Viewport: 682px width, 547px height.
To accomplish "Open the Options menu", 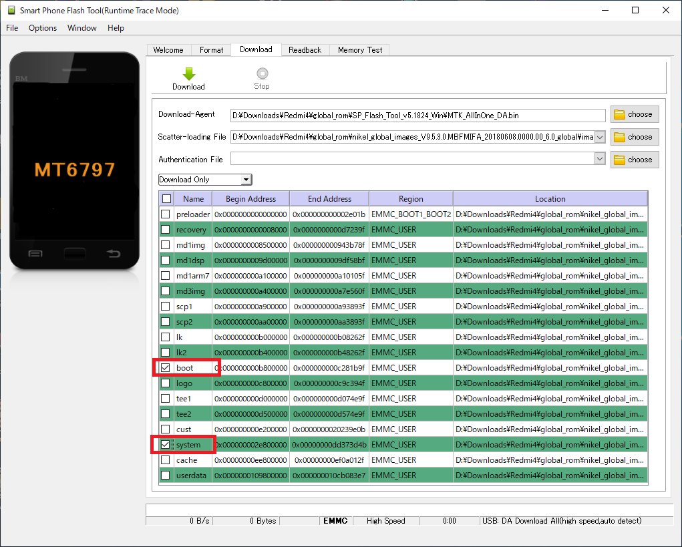I will [x=43, y=28].
